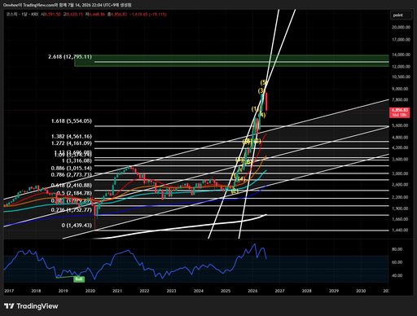417x316 pixels.
Task: Click the 2029 label on the time axis
Action: click(334, 291)
